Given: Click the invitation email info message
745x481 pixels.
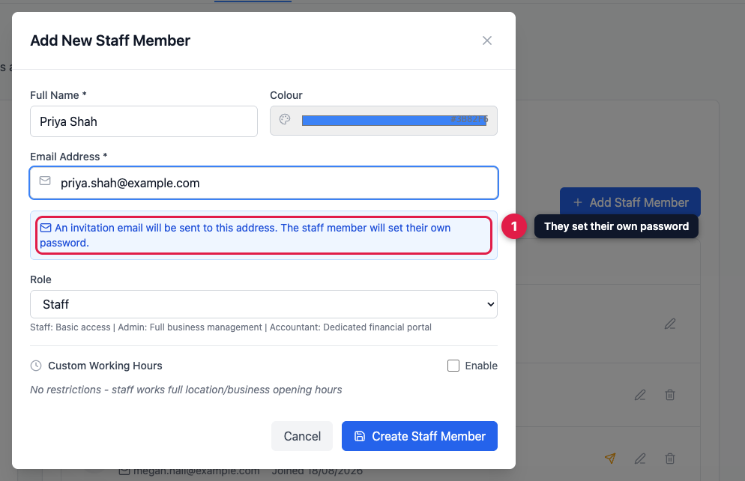Looking at the screenshot, I should [264, 235].
